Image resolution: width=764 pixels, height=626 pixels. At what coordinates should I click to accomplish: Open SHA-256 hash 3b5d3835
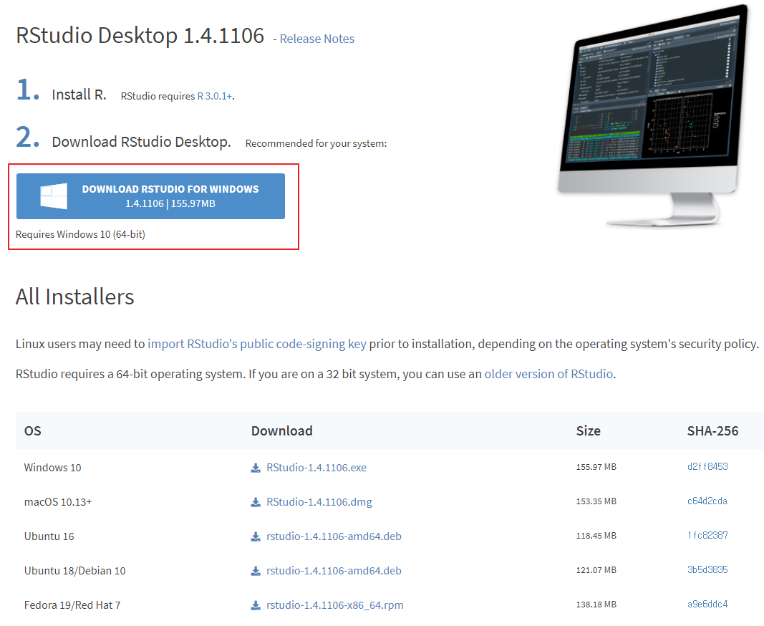(x=707, y=570)
